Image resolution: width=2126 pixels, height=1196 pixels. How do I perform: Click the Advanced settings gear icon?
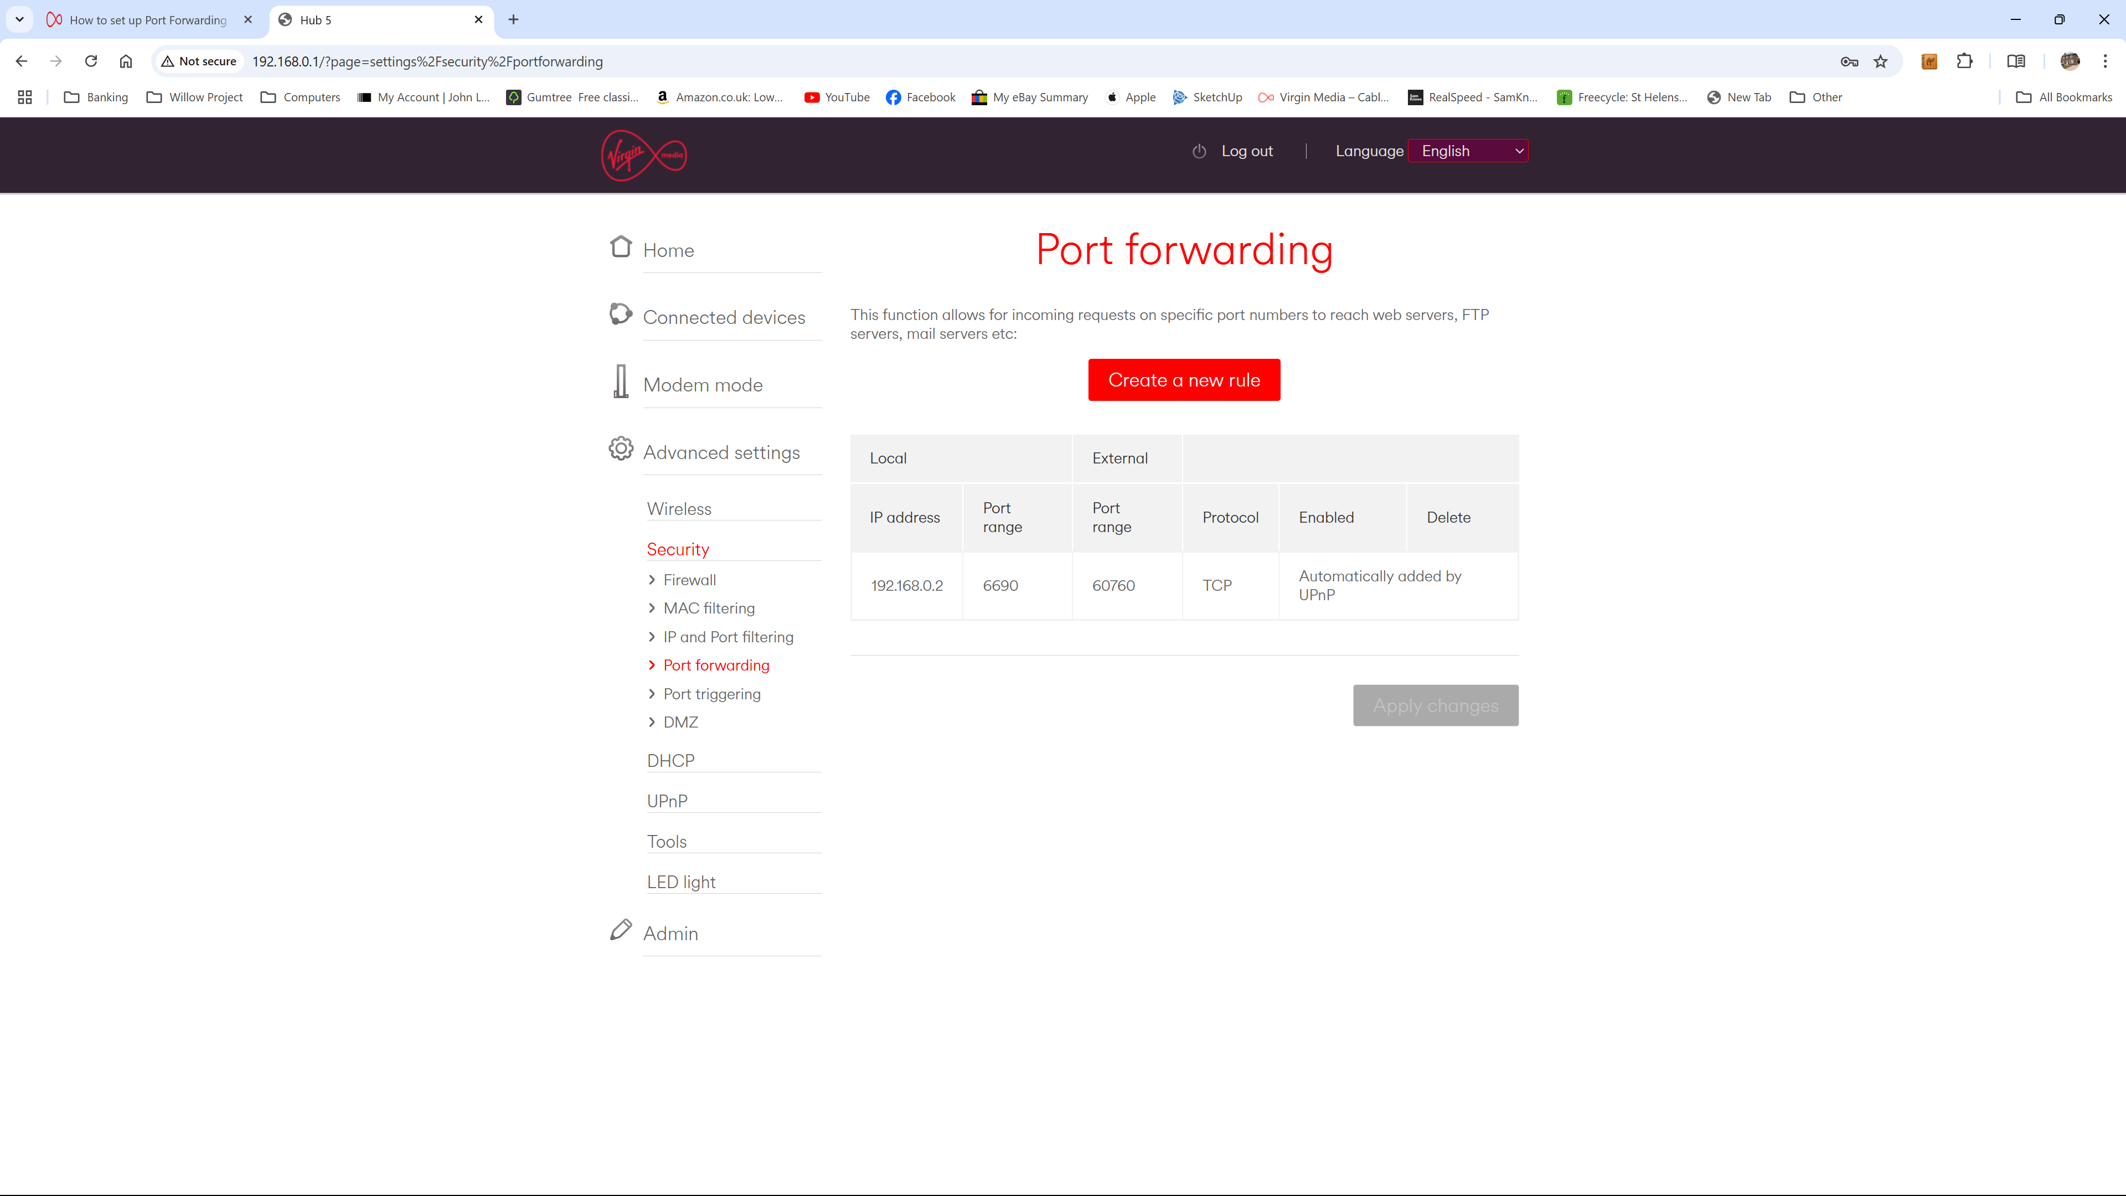coord(621,448)
